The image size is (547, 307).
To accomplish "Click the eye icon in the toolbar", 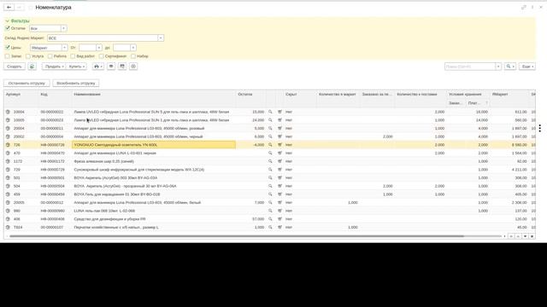I will pyautogui.click(x=111, y=67).
